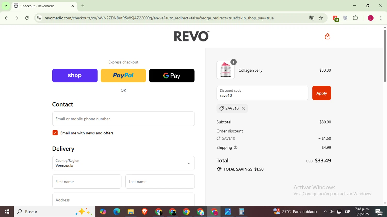This screenshot has width=387, height=217.
Task: Open the clock and date flyout
Action: coord(362,212)
